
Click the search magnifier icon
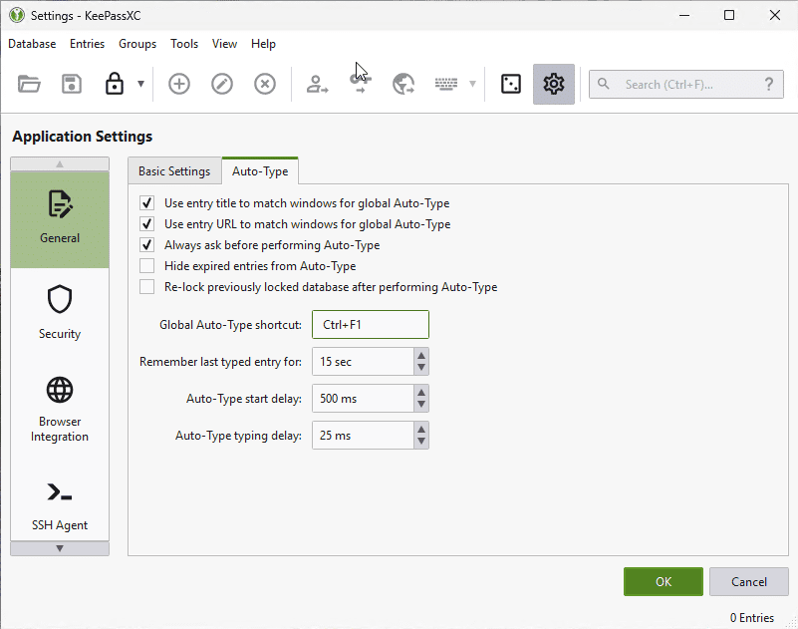pyautogui.click(x=604, y=84)
